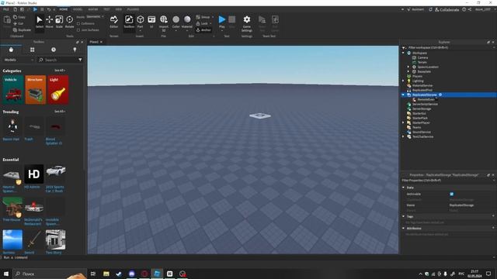Viewport: 497px width, 279px height.
Task: Expand the Baseplate node
Action: pos(408,72)
